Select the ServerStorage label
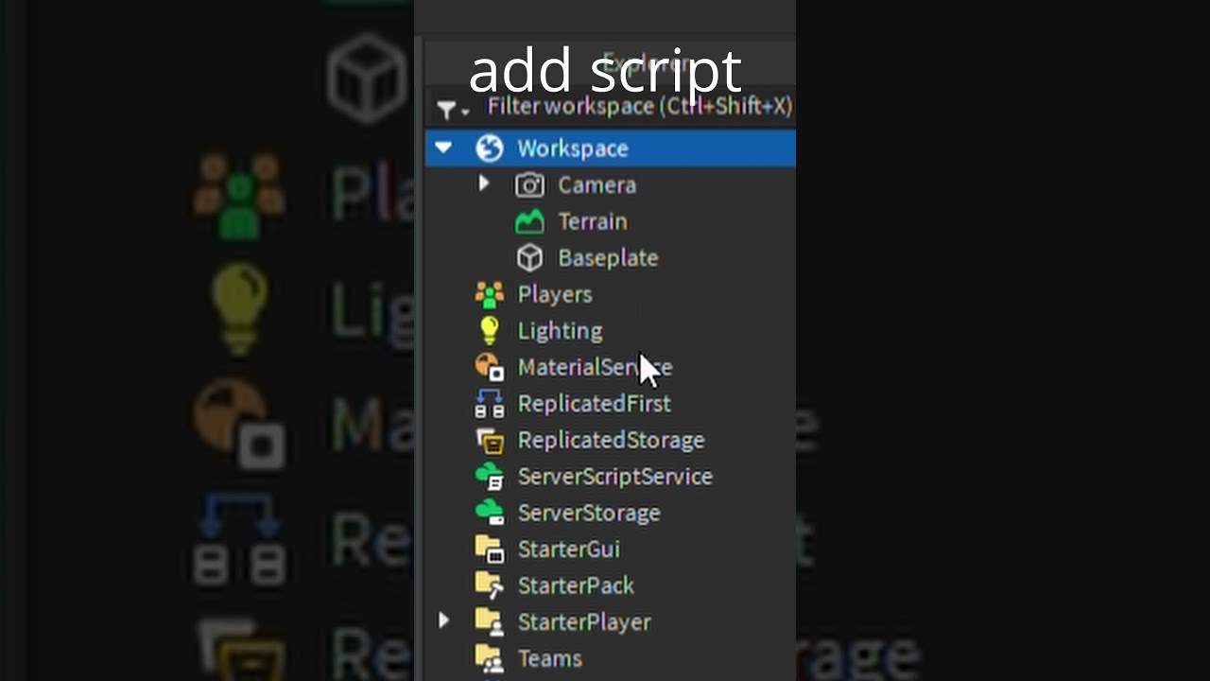The width and height of the screenshot is (1210, 681). [589, 513]
